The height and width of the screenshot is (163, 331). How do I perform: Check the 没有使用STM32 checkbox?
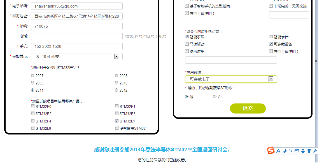(116, 128)
